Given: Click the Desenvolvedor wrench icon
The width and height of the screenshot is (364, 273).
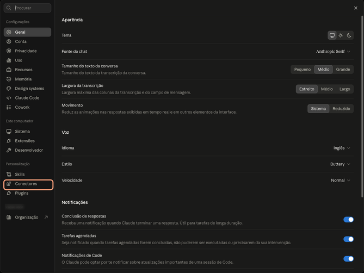Looking at the screenshot, I should point(9,150).
